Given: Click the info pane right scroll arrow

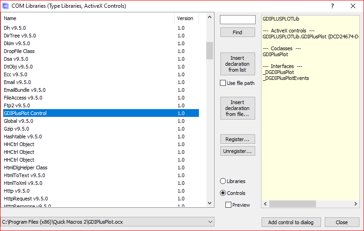Looking at the screenshot, I should pos(355,204).
